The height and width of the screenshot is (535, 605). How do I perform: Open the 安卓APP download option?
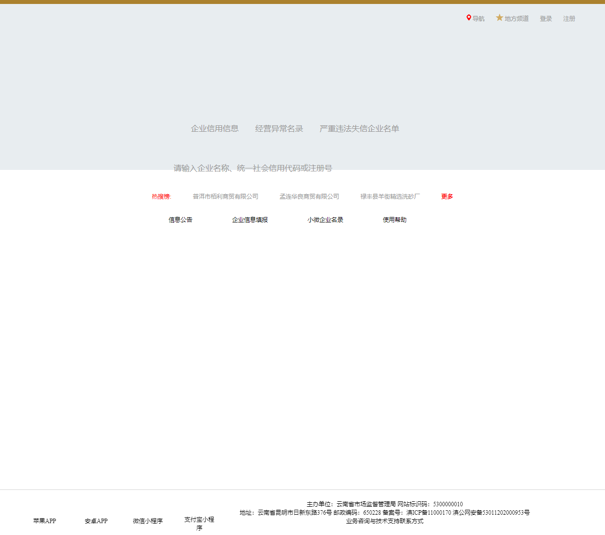click(x=96, y=521)
